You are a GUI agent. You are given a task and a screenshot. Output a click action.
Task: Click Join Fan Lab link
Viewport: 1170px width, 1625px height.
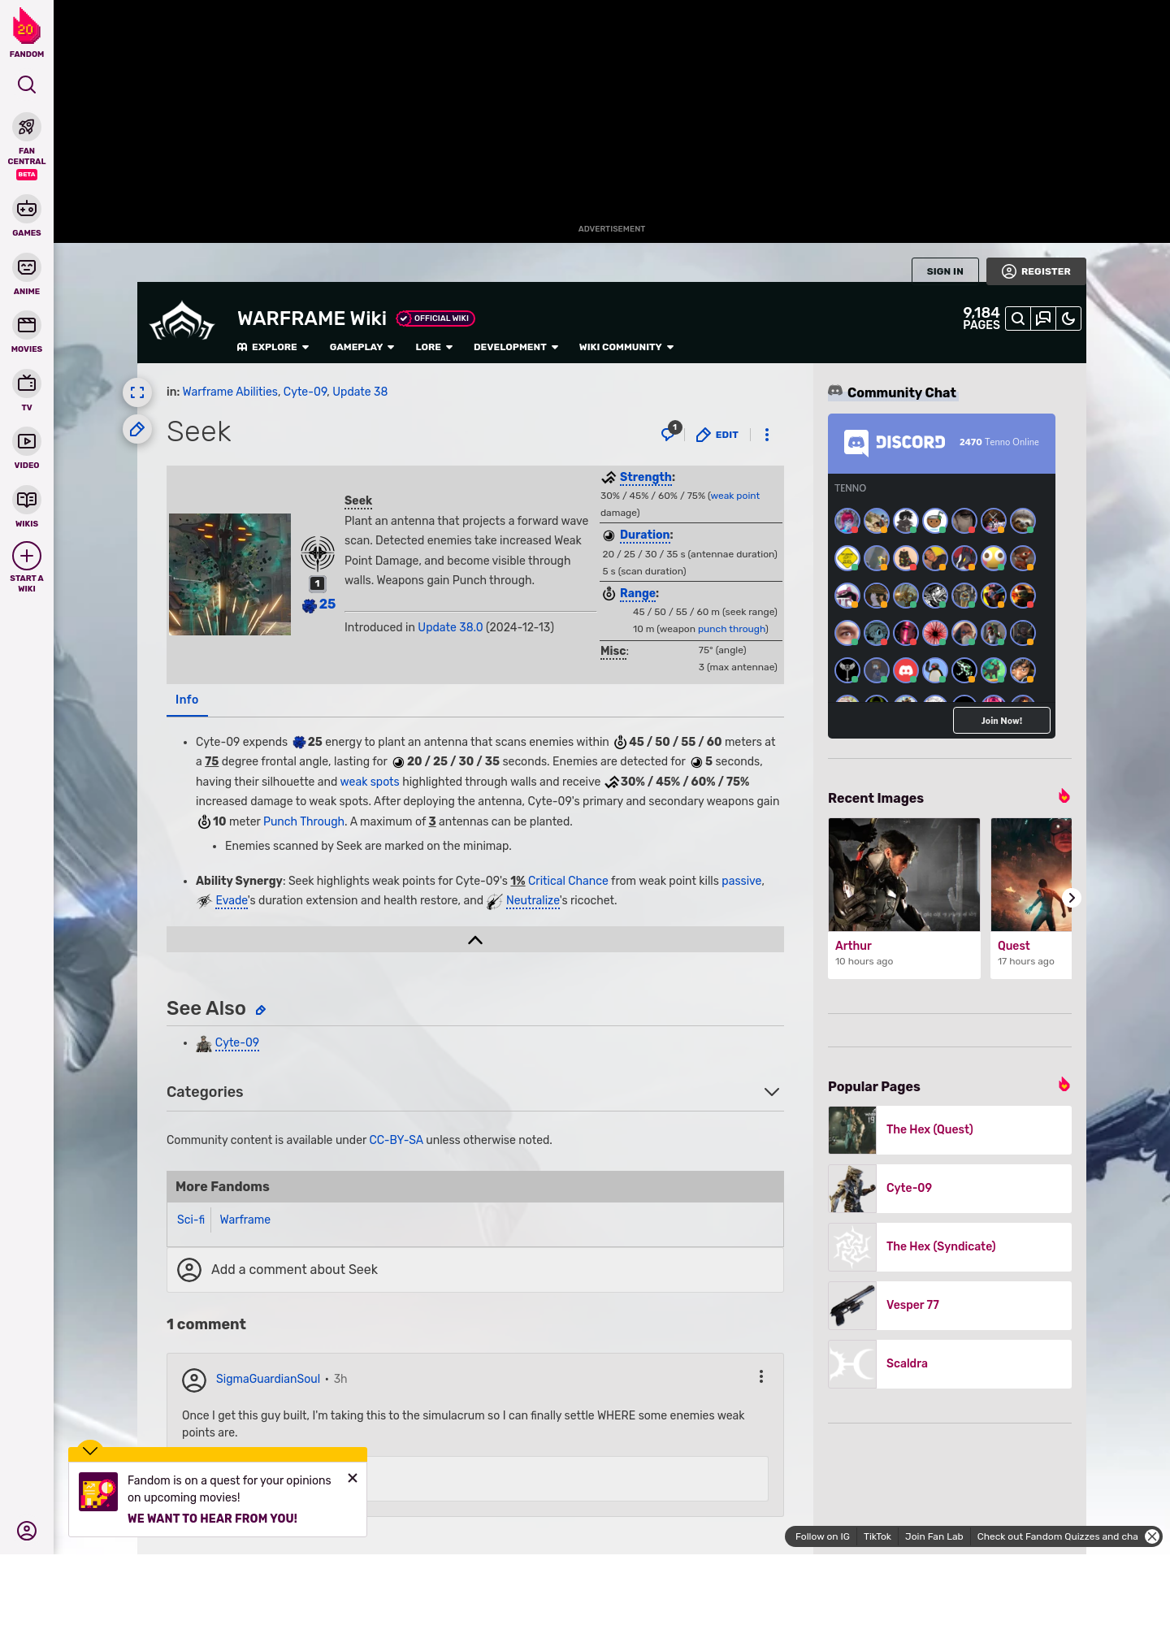point(934,1536)
